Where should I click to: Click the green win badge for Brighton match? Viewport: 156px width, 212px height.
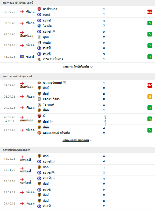click(x=150, y=23)
